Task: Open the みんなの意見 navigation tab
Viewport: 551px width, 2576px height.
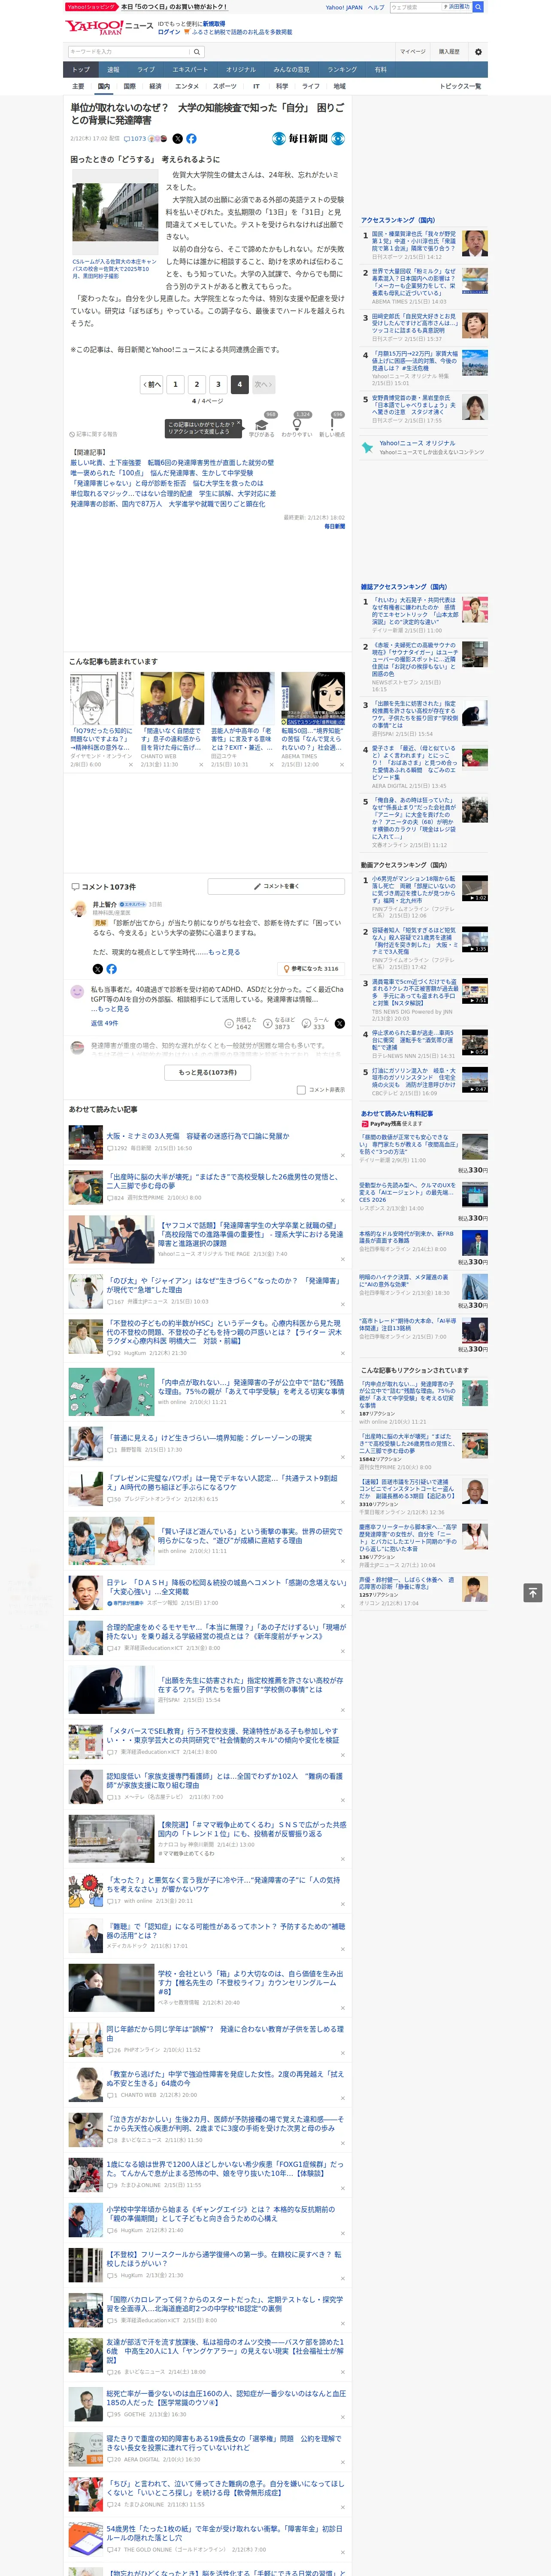Action: pos(291,70)
